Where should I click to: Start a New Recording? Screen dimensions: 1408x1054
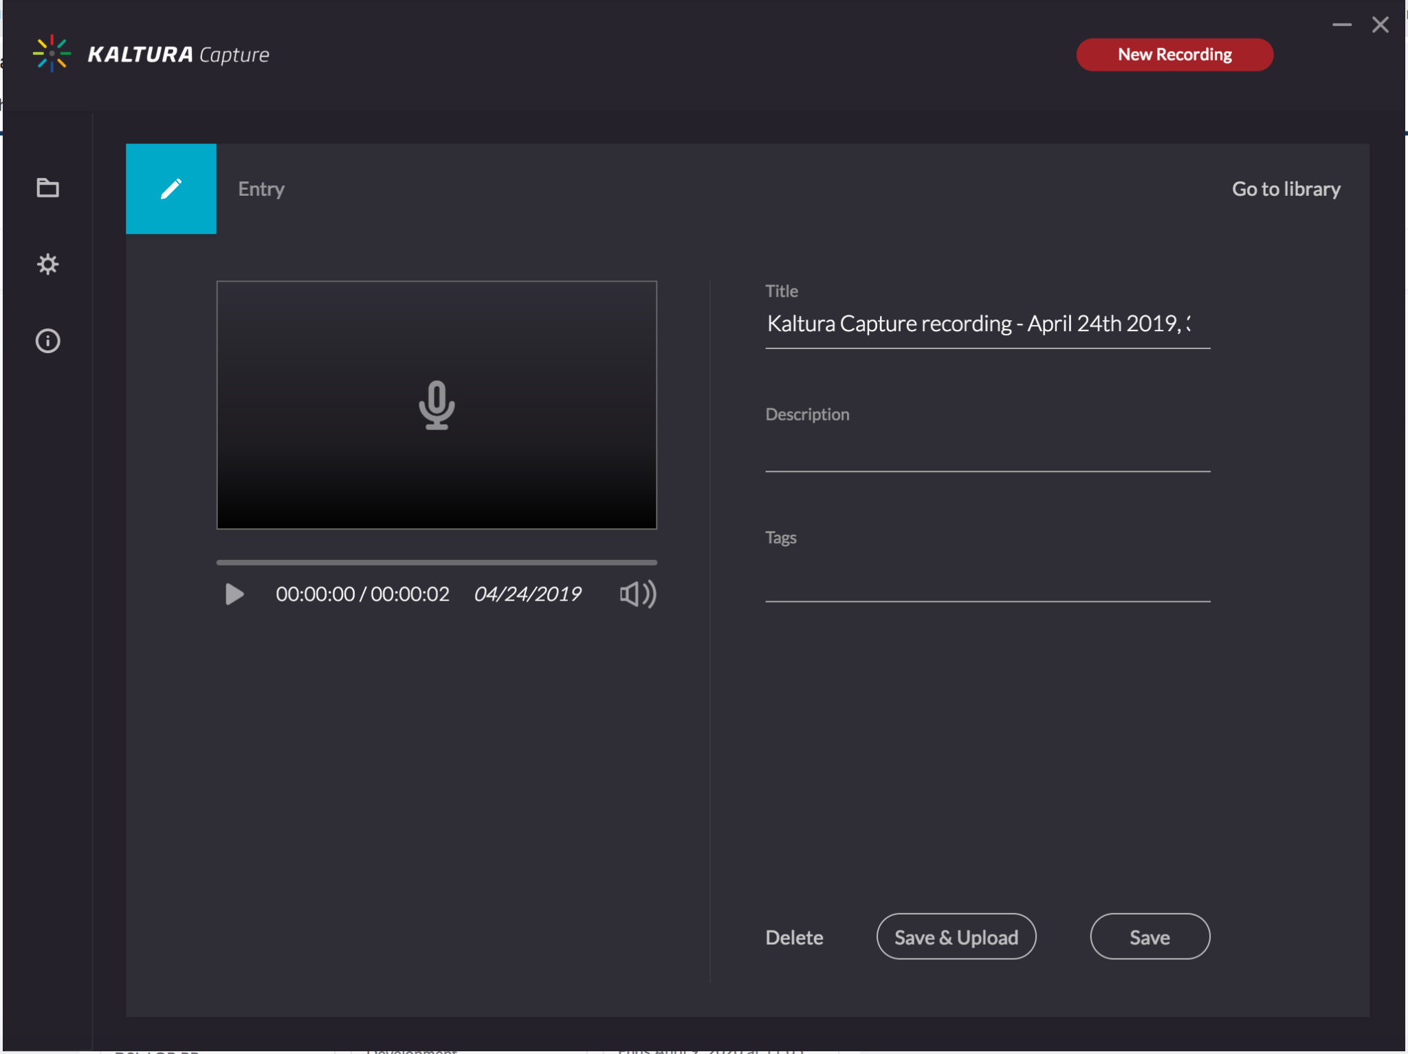pyautogui.click(x=1174, y=54)
